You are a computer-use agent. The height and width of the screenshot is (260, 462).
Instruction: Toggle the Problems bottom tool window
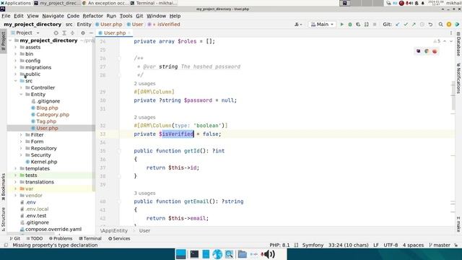tap(61, 238)
